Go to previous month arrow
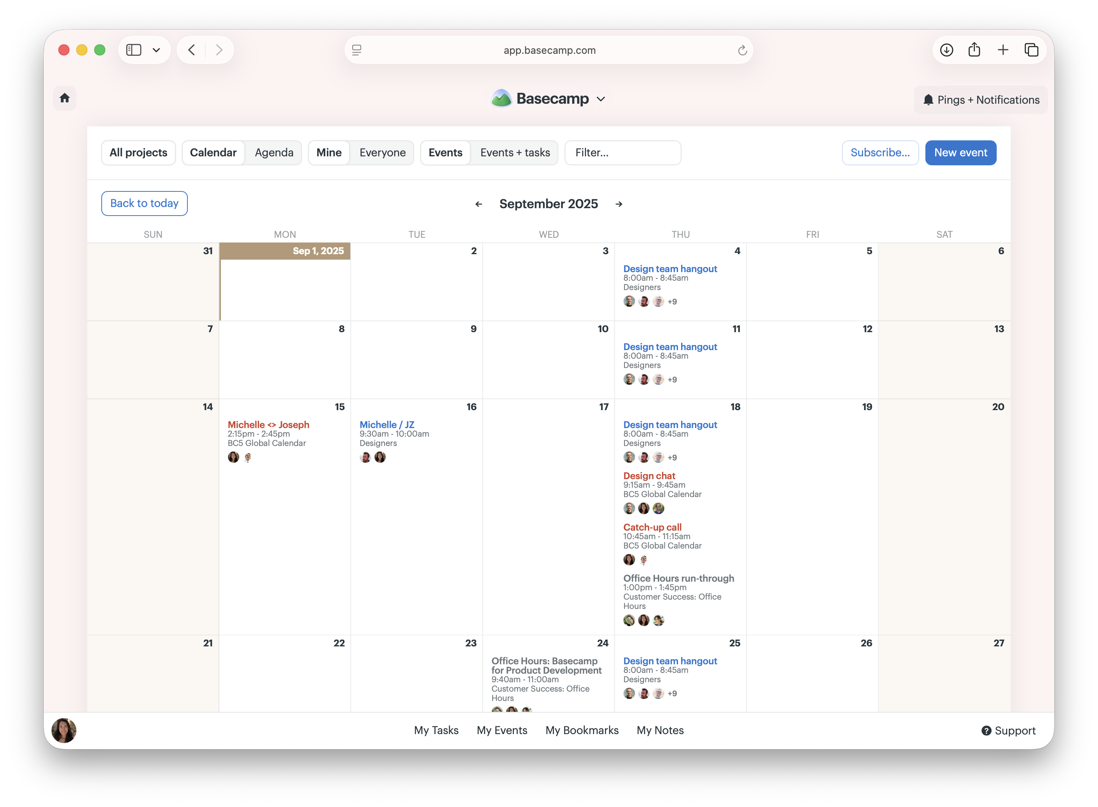The width and height of the screenshot is (1098, 807). pos(478,204)
